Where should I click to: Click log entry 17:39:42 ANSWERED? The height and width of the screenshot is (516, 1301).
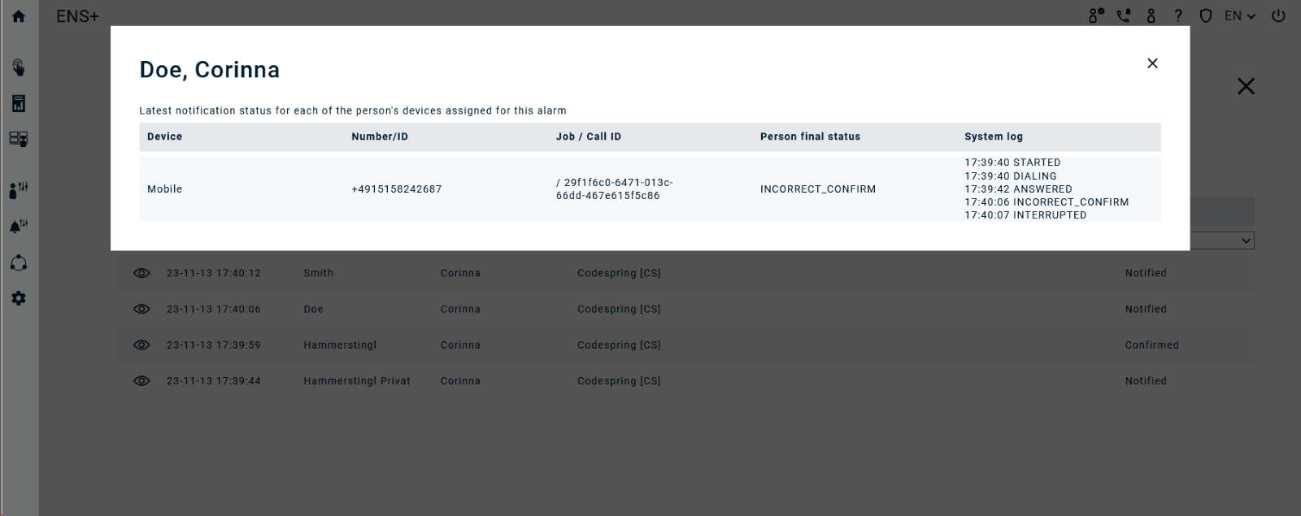coord(1018,189)
